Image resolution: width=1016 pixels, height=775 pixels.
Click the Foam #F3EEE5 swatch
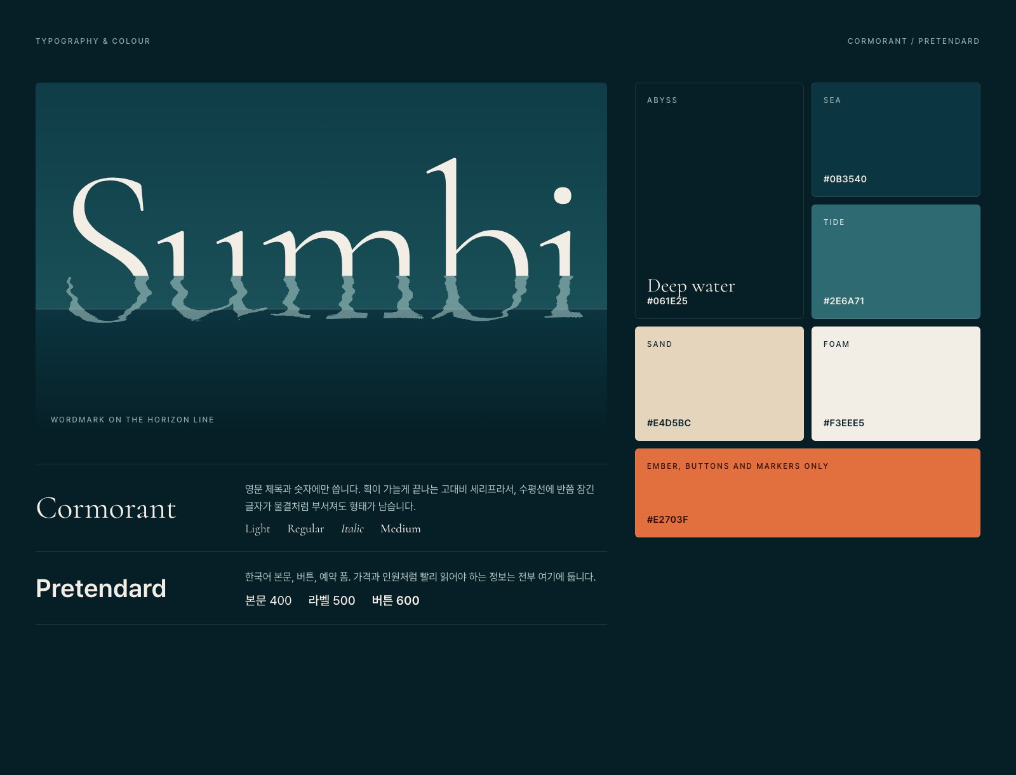point(896,384)
